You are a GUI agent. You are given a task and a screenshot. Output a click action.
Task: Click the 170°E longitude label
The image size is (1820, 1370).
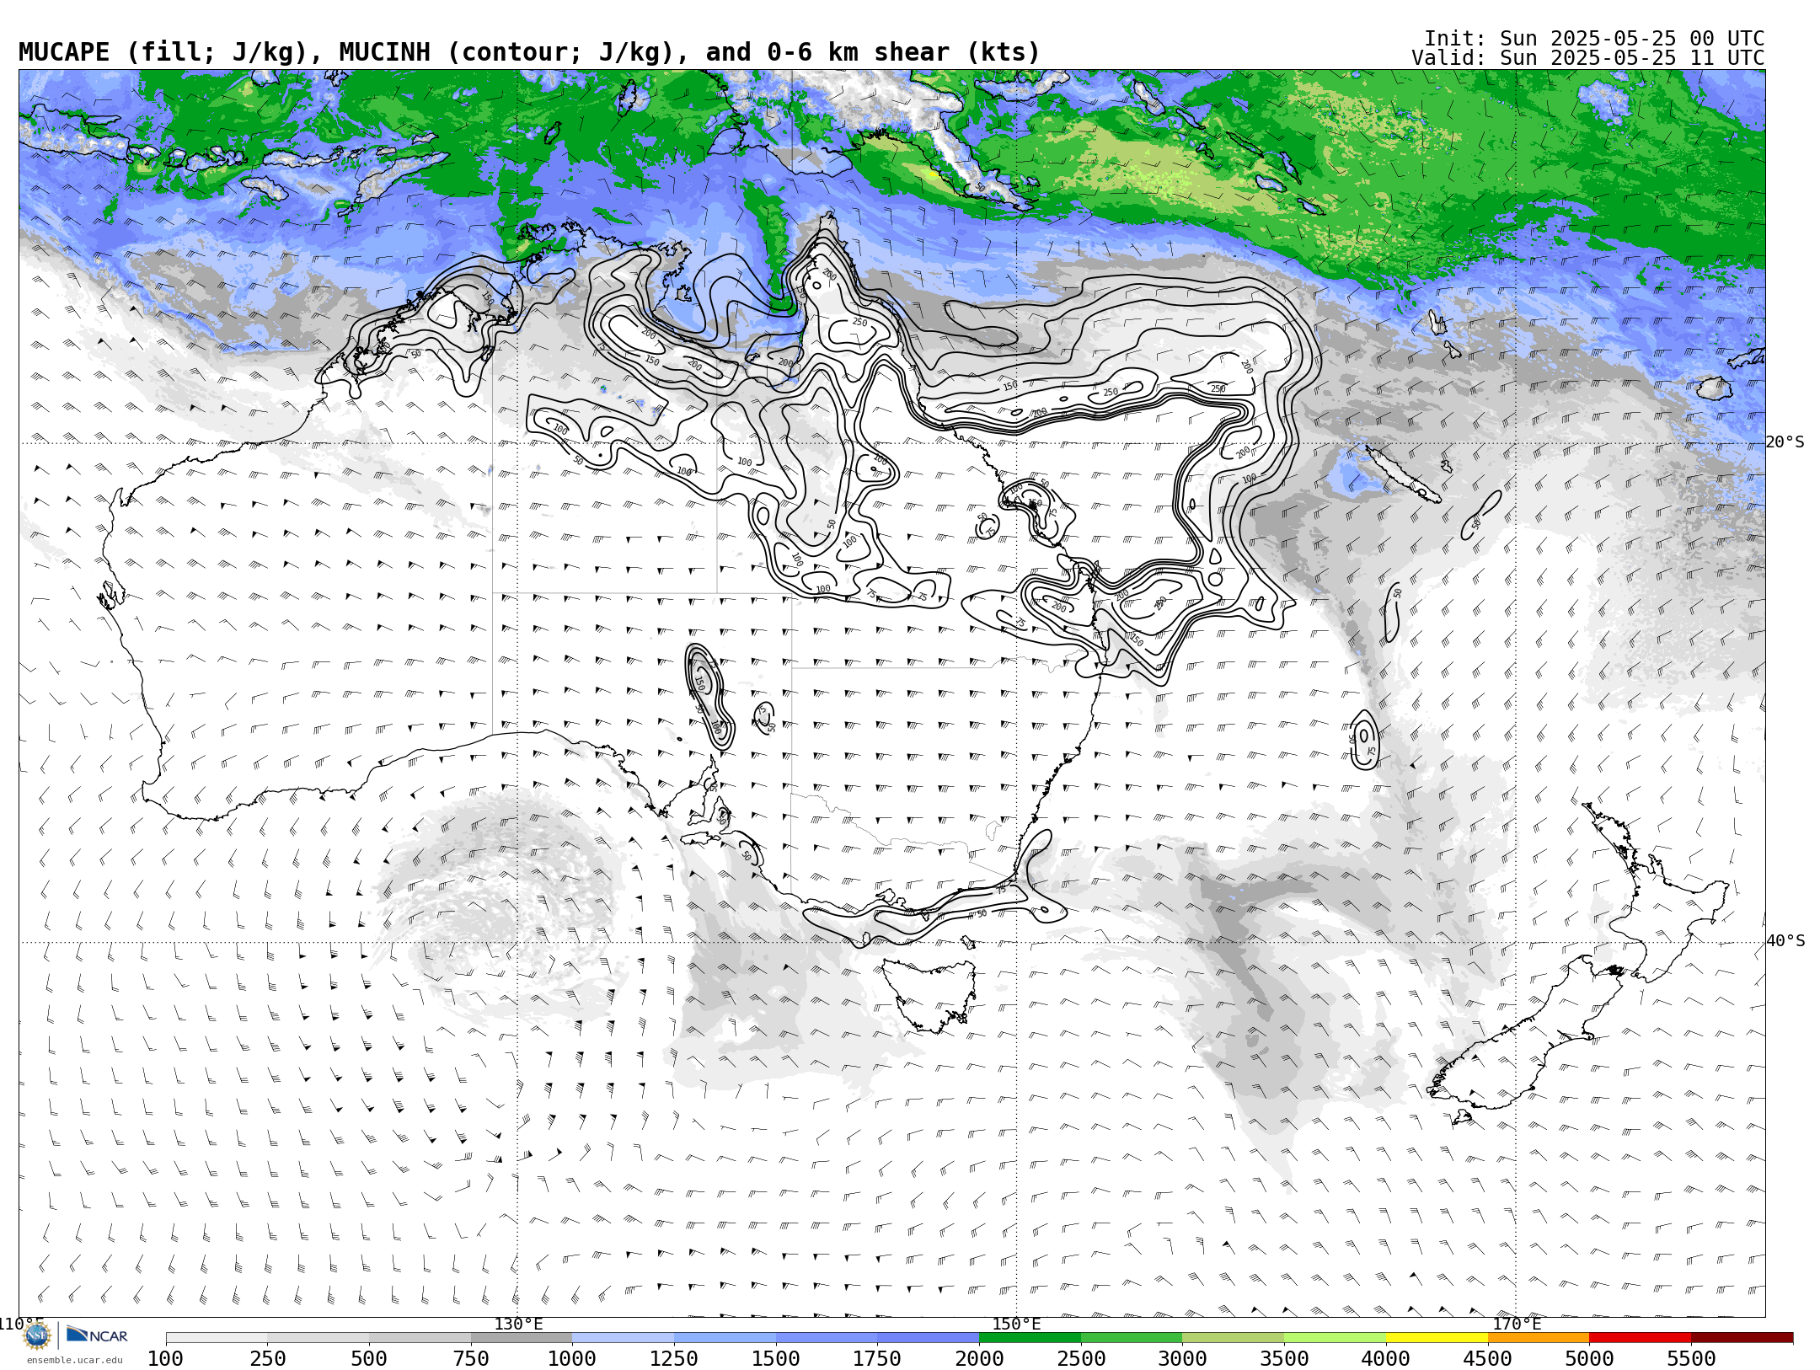tap(1517, 1325)
